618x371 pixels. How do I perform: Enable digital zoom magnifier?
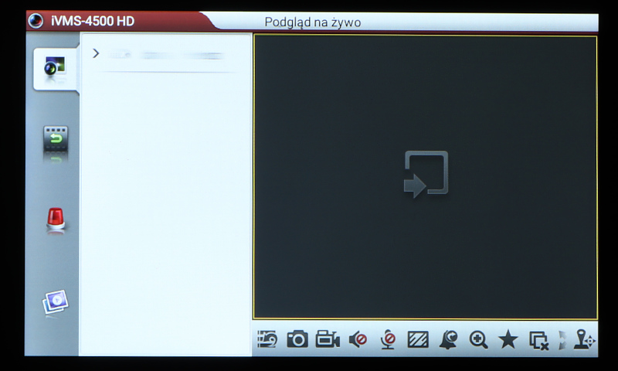click(478, 339)
